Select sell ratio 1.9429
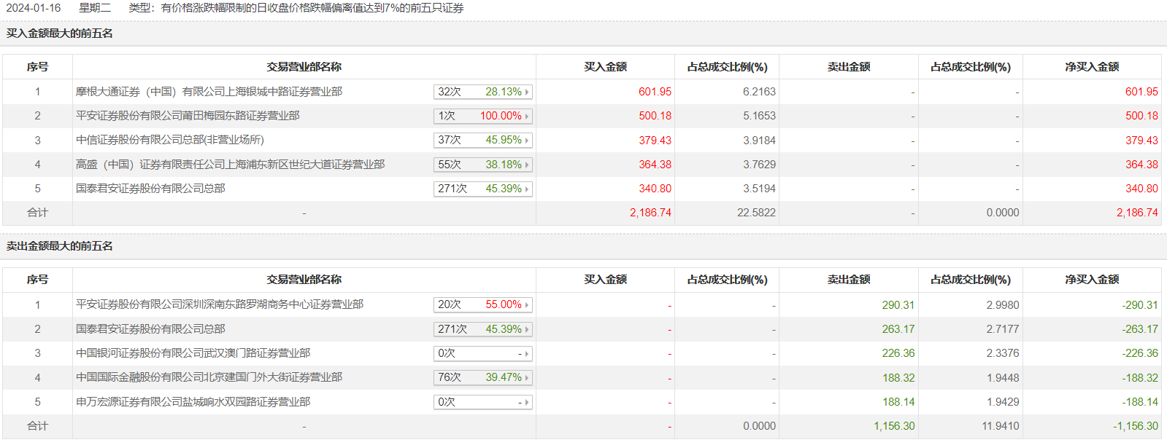The width and height of the screenshot is (1167, 445). point(1003,402)
